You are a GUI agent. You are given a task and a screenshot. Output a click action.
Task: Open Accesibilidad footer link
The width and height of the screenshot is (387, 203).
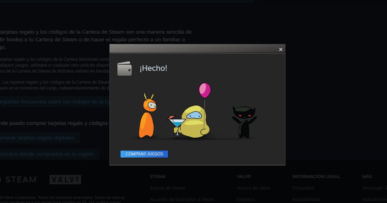point(306,199)
